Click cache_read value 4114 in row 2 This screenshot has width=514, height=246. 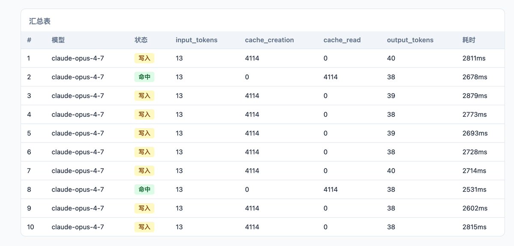[331, 77]
